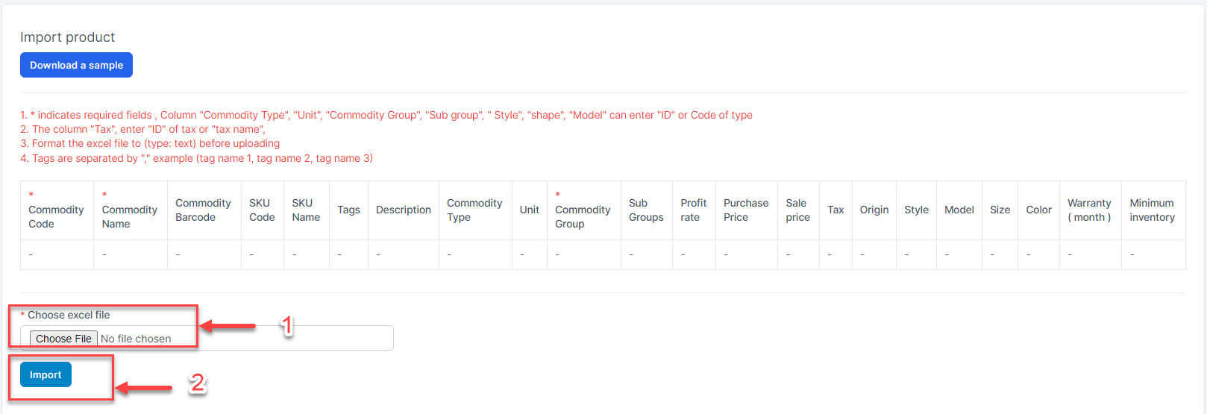Select the Purchase Price column header

(x=745, y=210)
